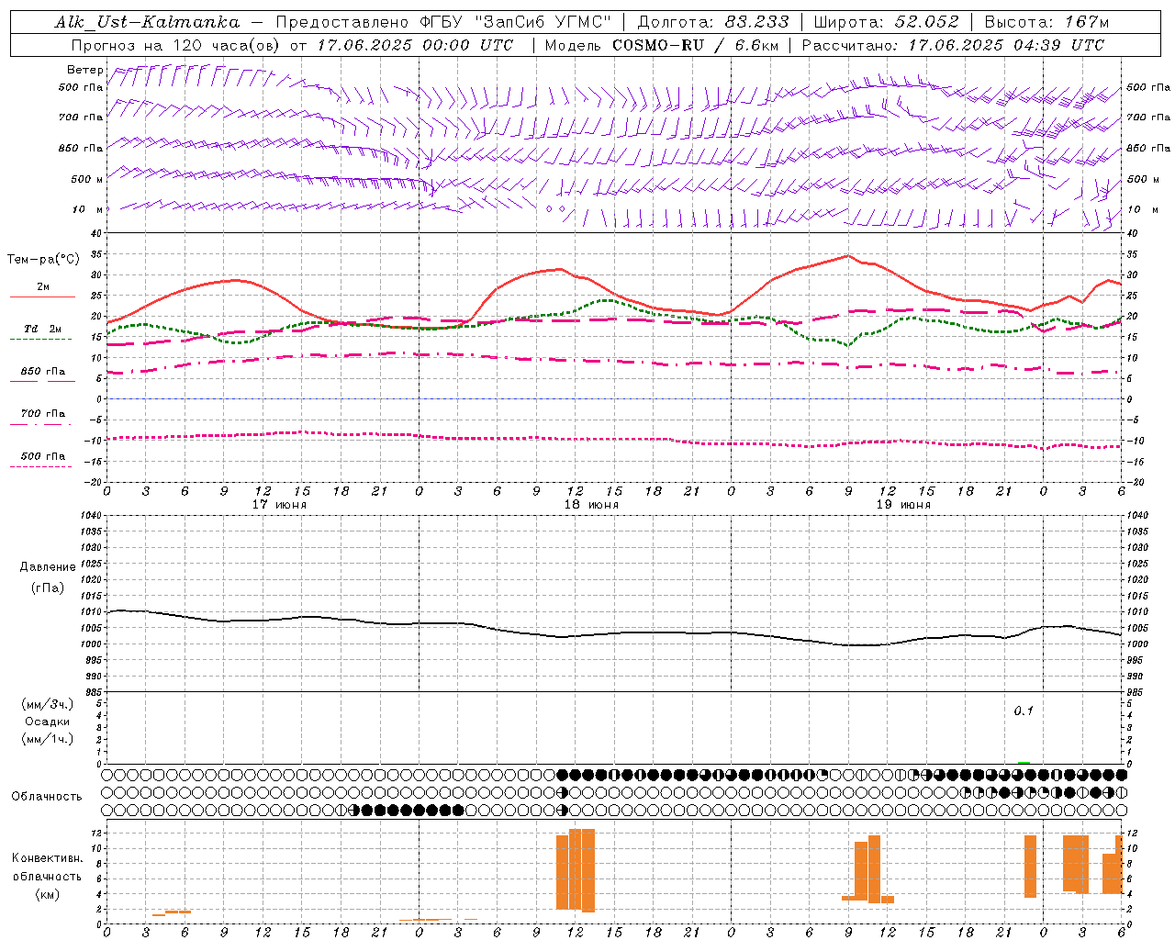Click the computed time 17.06.2025 04:39 UTC

pyautogui.click(x=1007, y=45)
